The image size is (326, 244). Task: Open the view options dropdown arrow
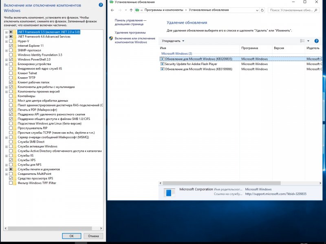coord(308,41)
